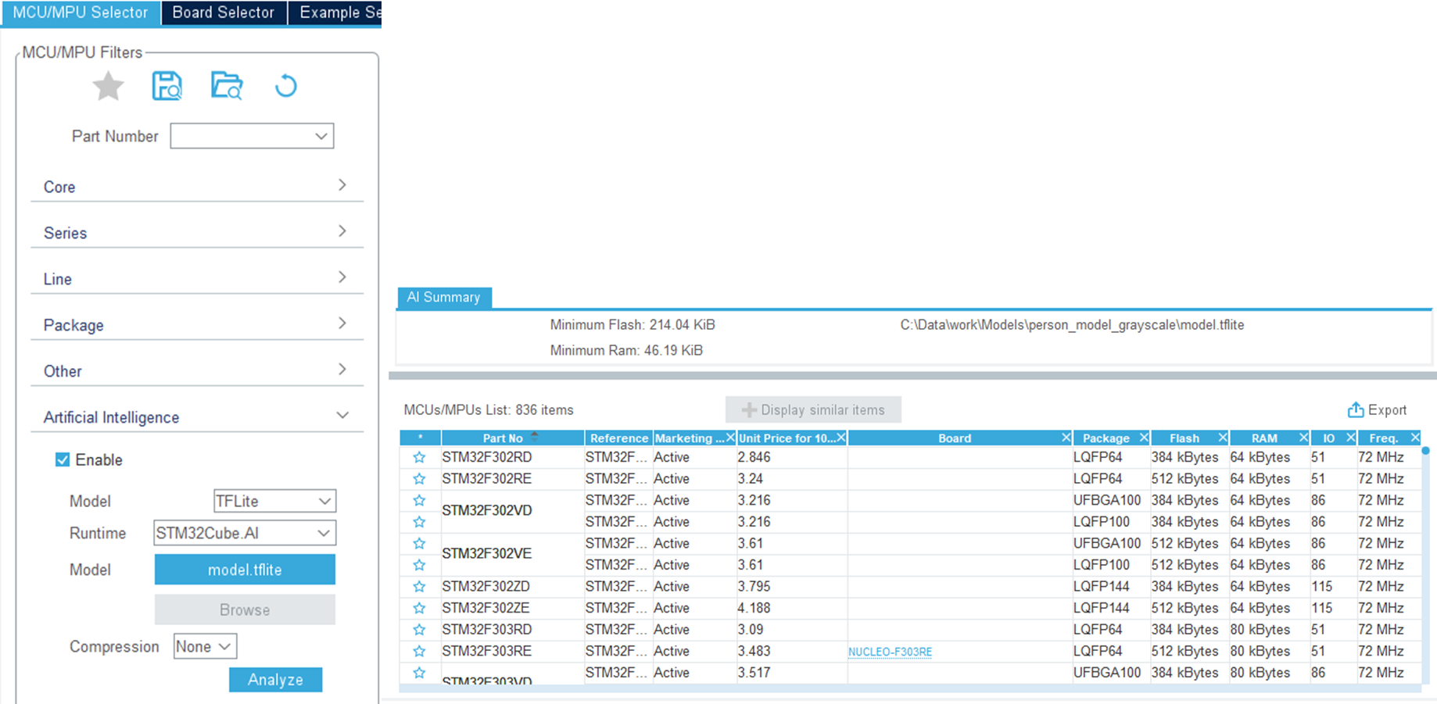Open the Runtime STM32Cube.AI dropdown
The height and width of the screenshot is (704, 1437).
click(245, 533)
